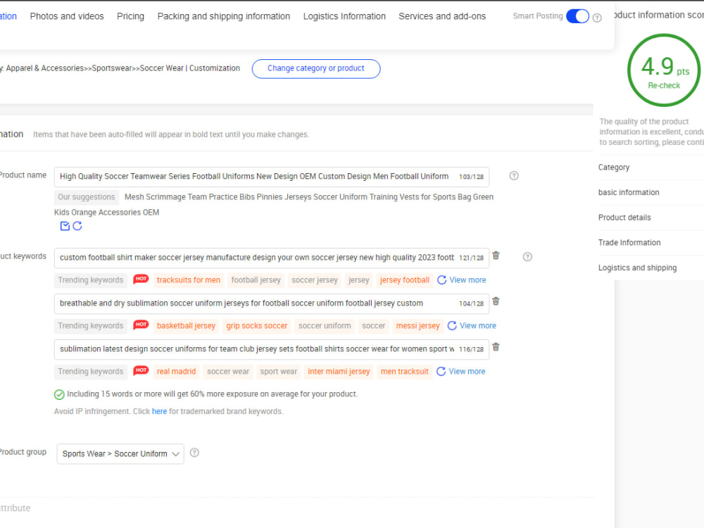Click HOT badge in tracksuits for men row

click(x=141, y=279)
